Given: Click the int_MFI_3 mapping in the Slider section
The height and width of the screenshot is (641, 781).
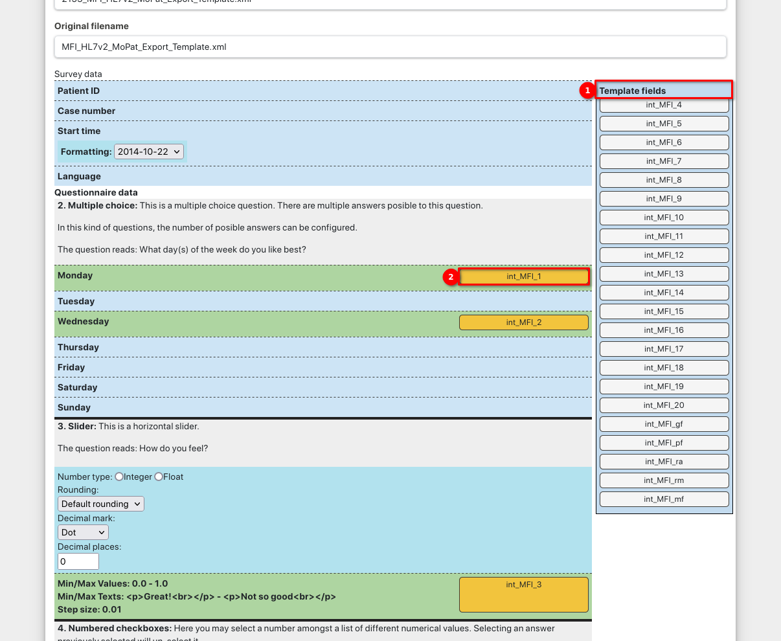Looking at the screenshot, I should (x=523, y=594).
